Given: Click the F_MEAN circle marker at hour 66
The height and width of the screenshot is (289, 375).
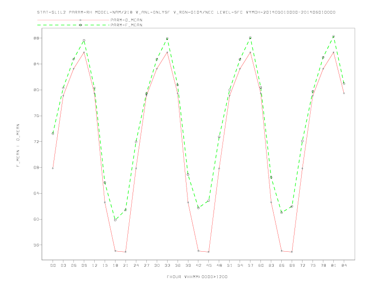Looking at the screenshot, I should 282,212.
